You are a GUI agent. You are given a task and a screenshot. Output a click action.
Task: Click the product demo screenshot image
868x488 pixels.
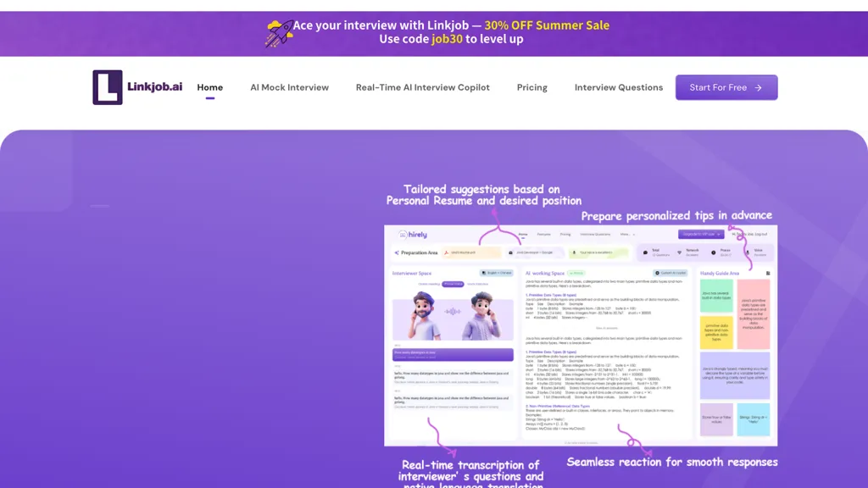581,335
